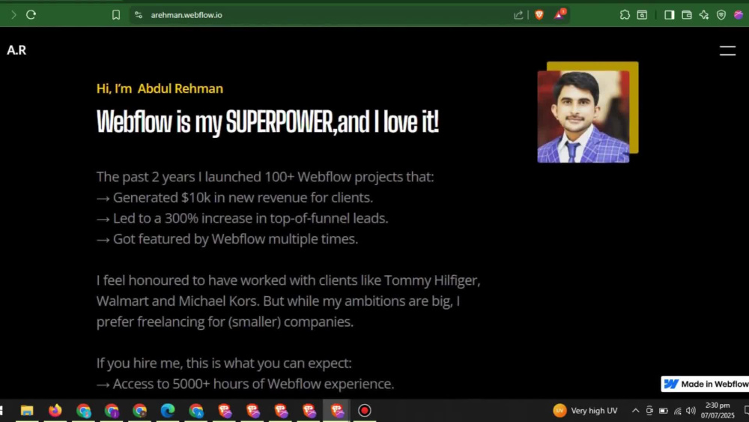
Task: Open the hamburger navigation menu
Action: 727,51
